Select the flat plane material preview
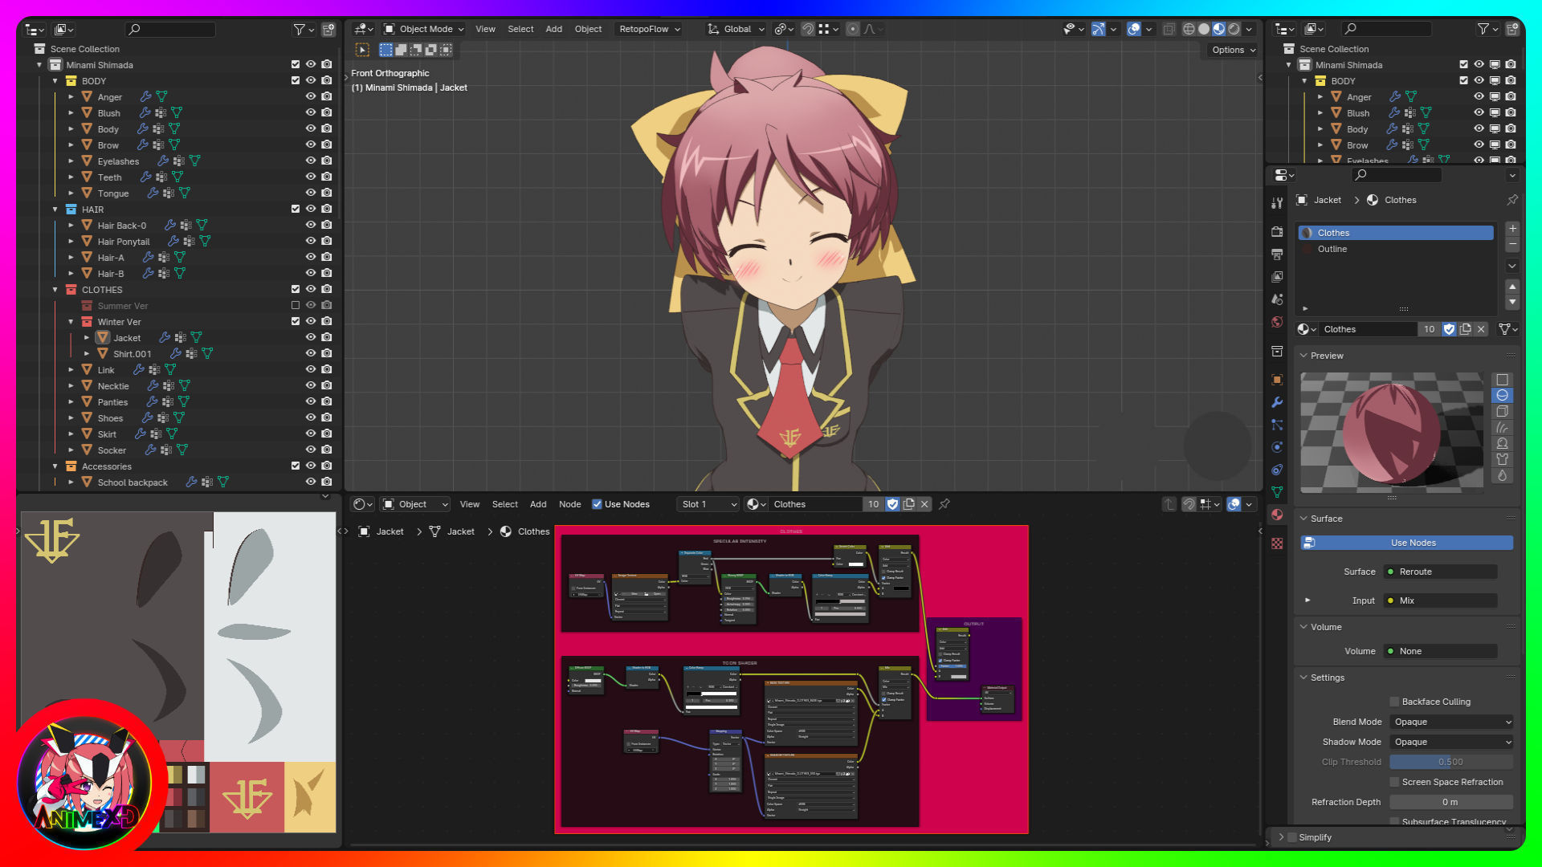 (x=1502, y=380)
